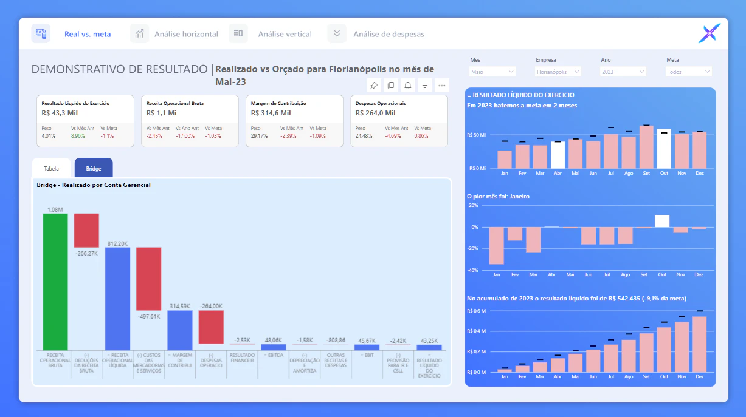
Task: Click 'Bridge - Realizado por Conta Gerencial' title
Action: [x=94, y=185]
